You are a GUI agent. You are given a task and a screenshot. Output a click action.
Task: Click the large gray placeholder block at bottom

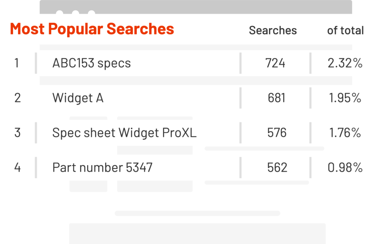pyautogui.click(x=197, y=233)
